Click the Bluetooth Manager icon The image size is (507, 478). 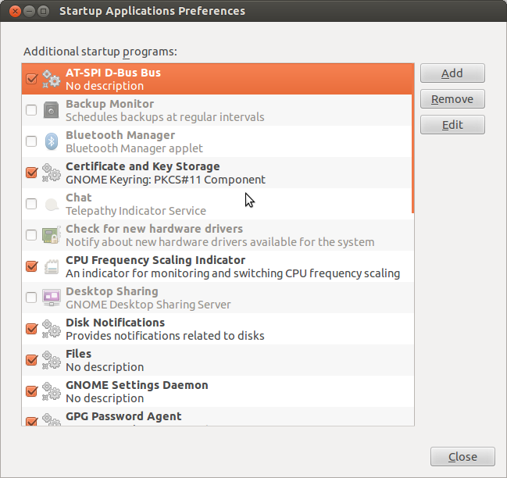(51, 141)
